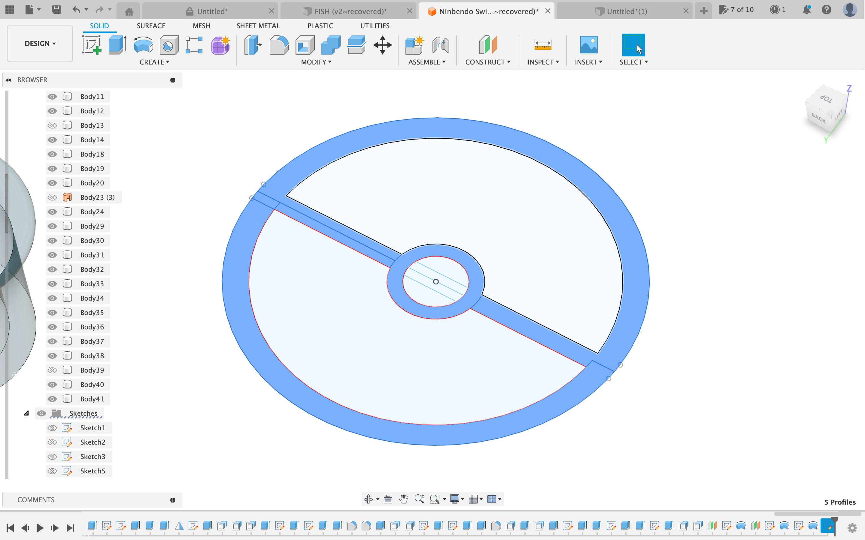Select the Press Pull tool

253,45
